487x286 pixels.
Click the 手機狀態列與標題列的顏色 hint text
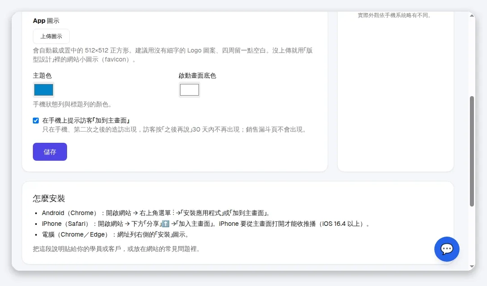pos(72,105)
